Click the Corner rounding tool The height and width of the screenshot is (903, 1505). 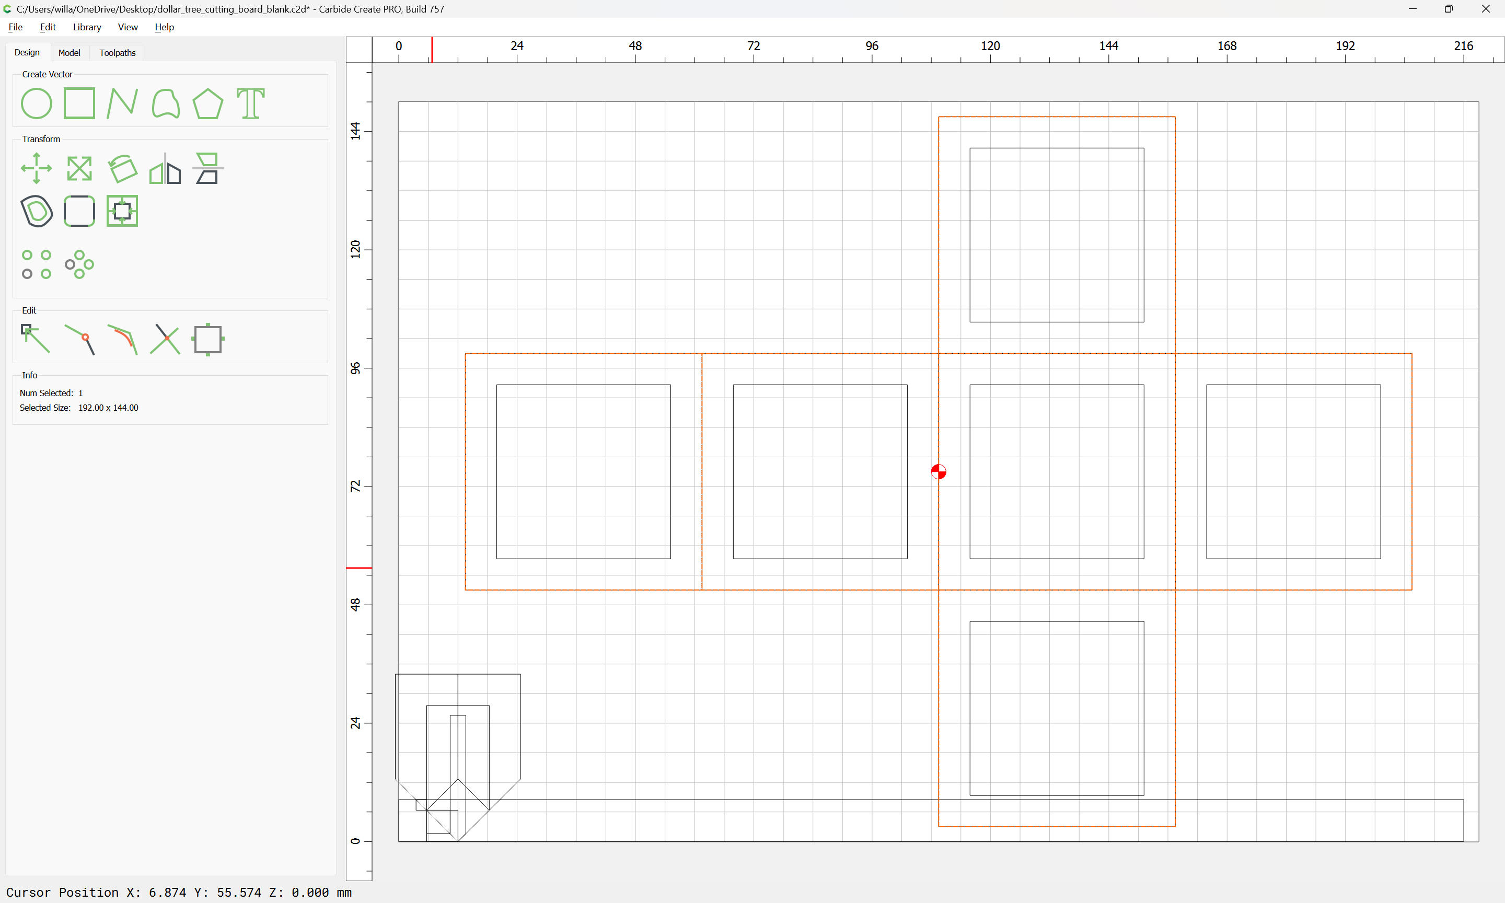(79, 211)
